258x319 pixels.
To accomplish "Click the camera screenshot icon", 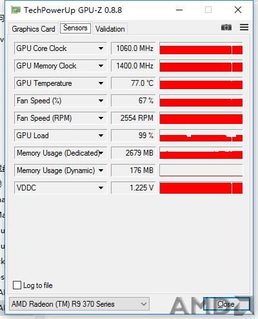I will [226, 27].
